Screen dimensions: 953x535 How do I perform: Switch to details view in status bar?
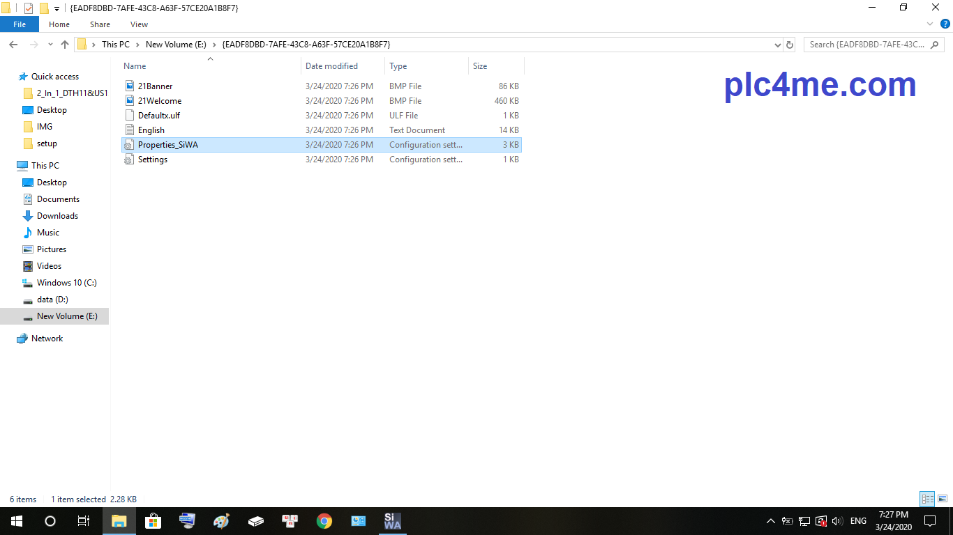point(927,499)
